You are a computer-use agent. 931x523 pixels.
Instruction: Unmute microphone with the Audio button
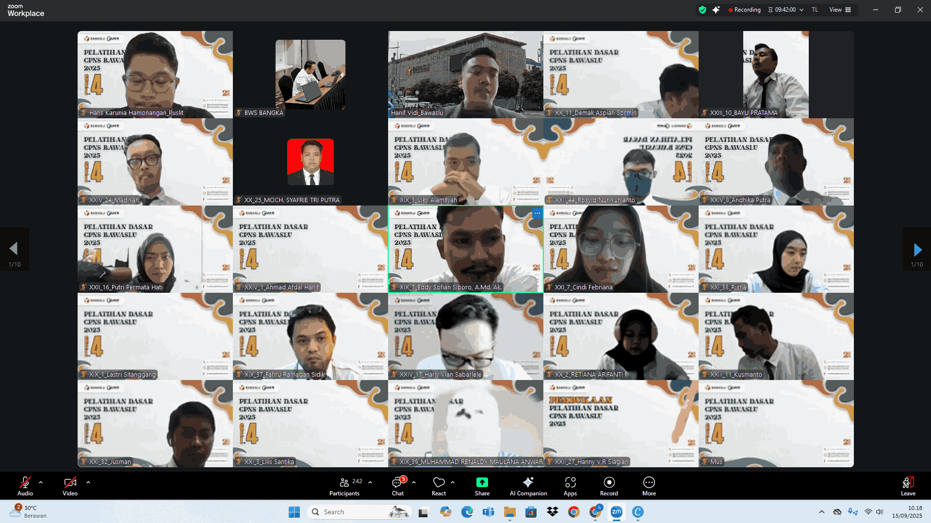pos(25,486)
